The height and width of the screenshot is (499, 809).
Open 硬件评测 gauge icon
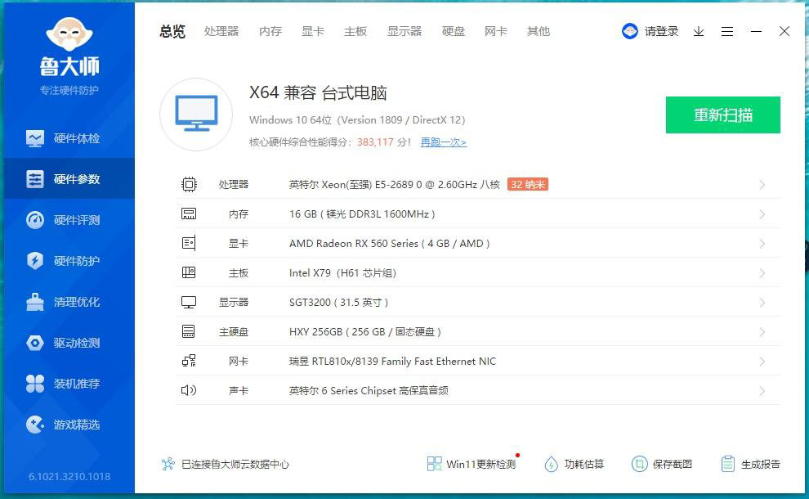click(35, 220)
